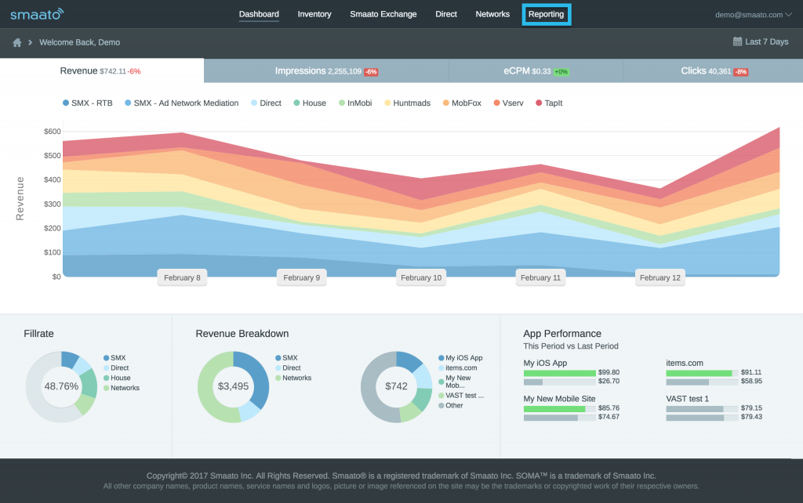Screen dimensions: 803x503
Task: Click the Fillrate donut chart
Action: (61, 386)
